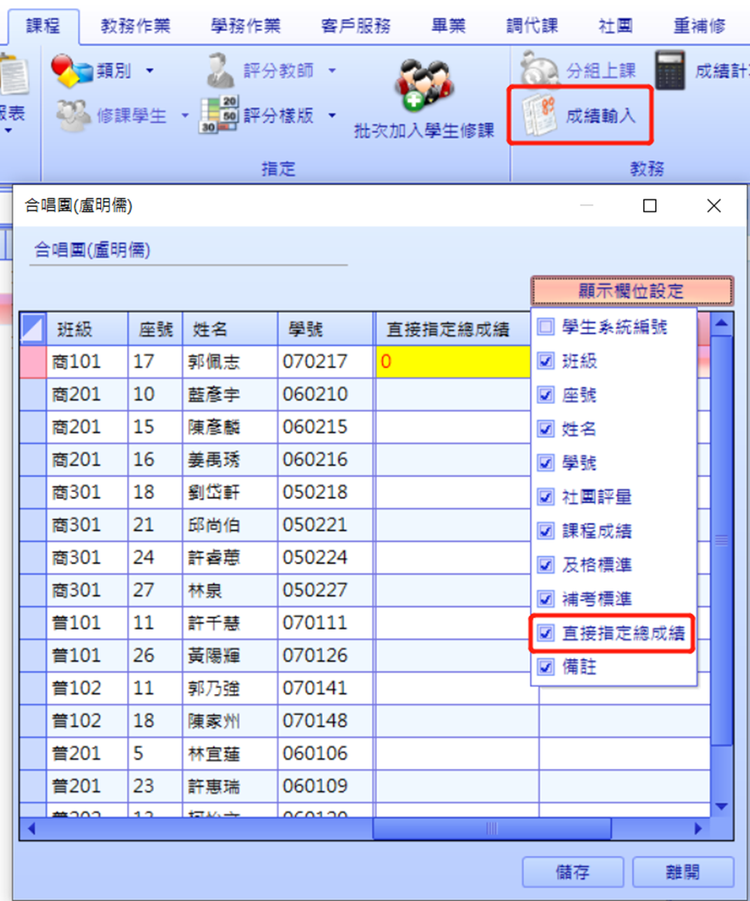The height and width of the screenshot is (901, 750).
Task: Uncheck the 姓名 column checkbox
Action: coord(546,428)
